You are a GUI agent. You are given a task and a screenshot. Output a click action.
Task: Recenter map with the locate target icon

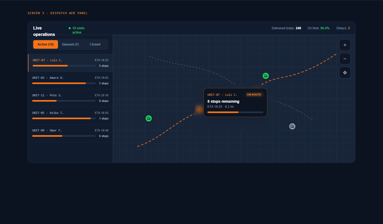[345, 73]
